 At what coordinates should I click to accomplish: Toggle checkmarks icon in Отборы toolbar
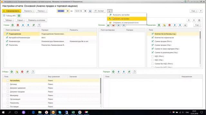pos(27,72)
